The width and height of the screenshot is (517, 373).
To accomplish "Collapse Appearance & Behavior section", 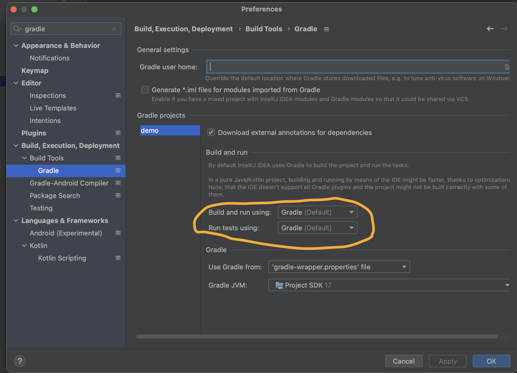I will 16,46.
